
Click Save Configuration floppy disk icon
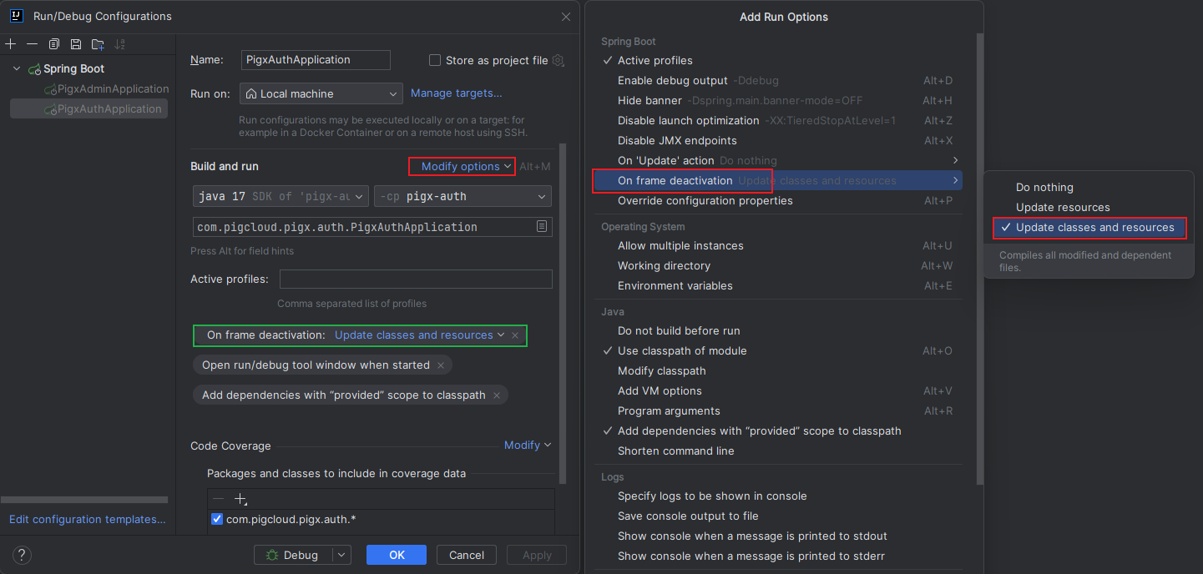tap(76, 43)
